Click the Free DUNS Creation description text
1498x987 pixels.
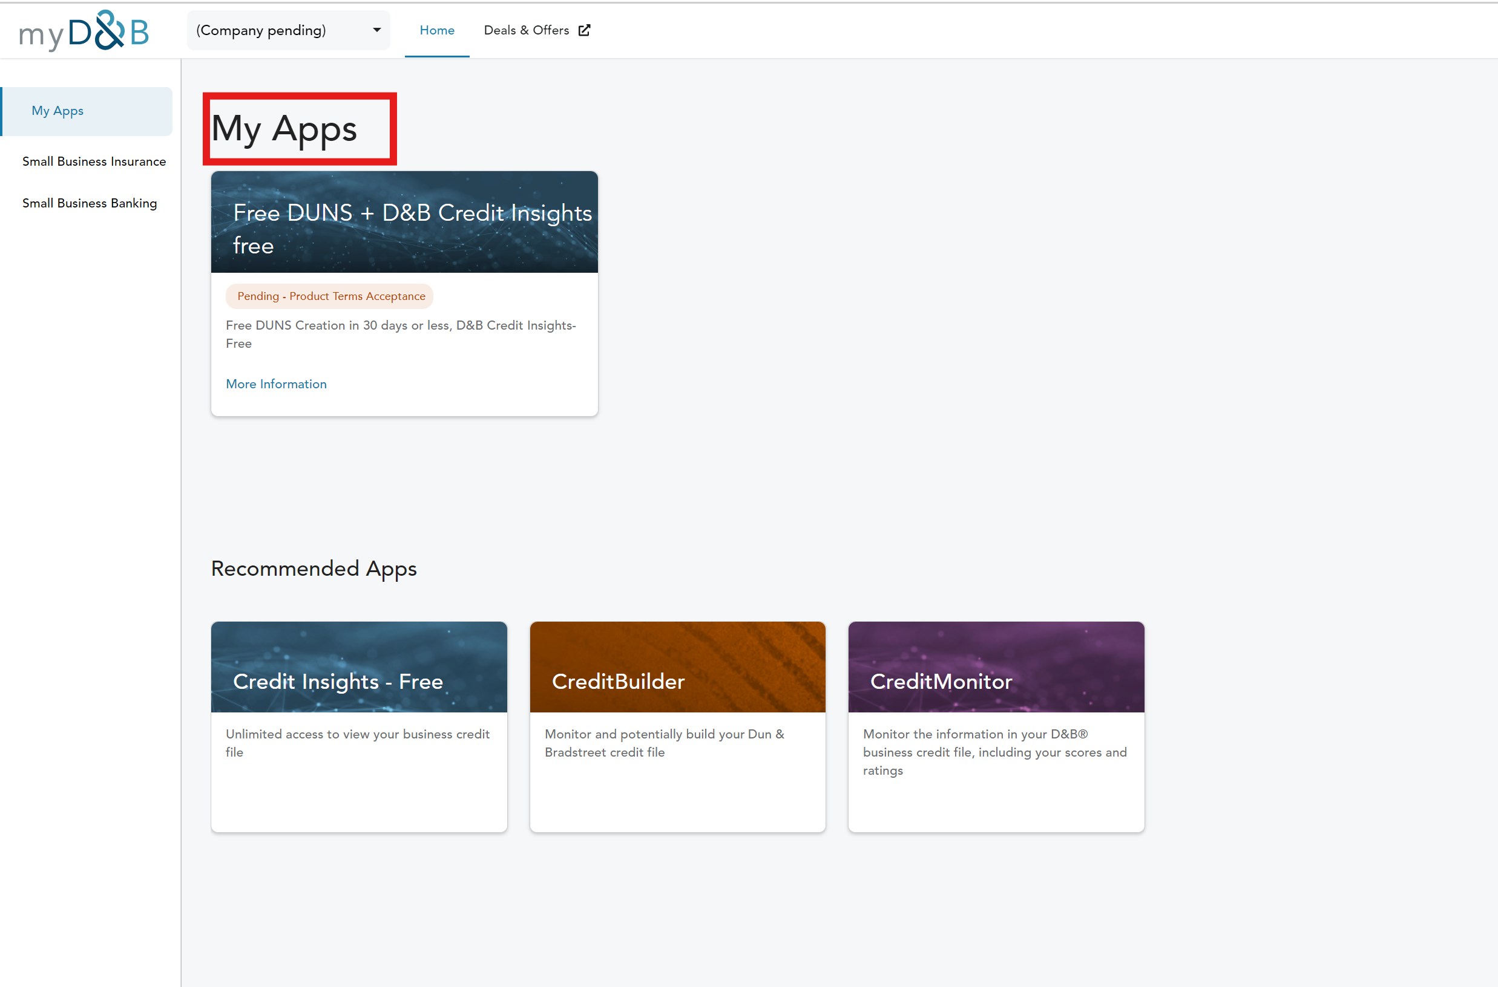(x=401, y=334)
